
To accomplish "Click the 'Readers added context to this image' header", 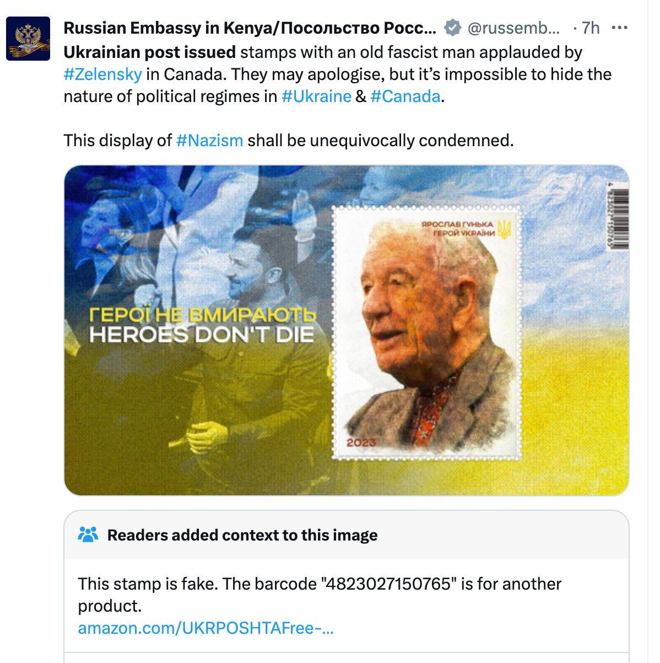I will (242, 535).
